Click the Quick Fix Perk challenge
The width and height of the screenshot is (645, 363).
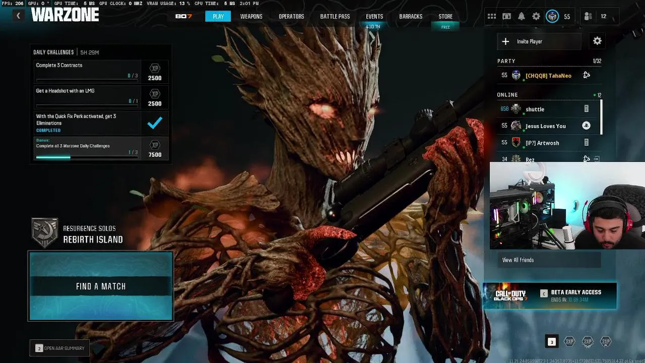(x=101, y=123)
